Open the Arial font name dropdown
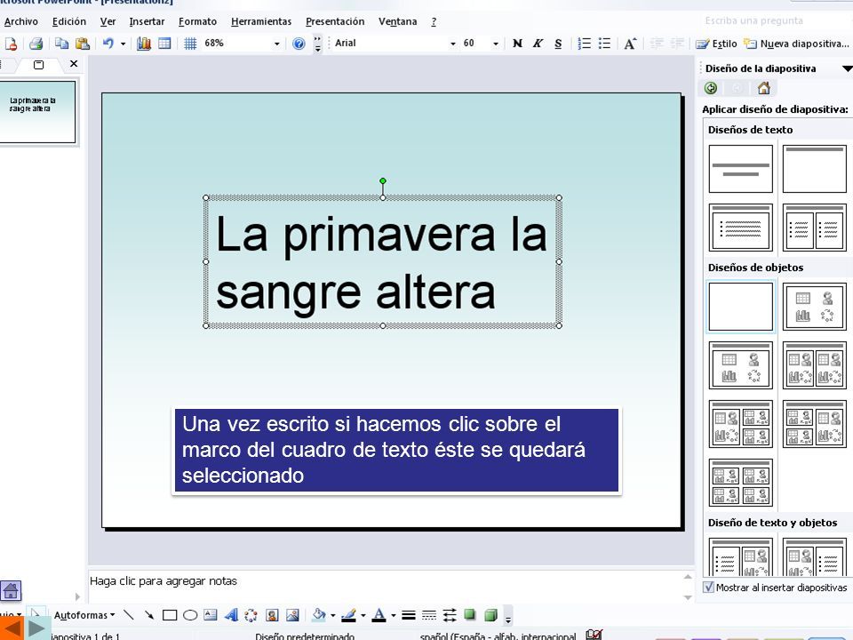This screenshot has width=853, height=640. pos(452,44)
